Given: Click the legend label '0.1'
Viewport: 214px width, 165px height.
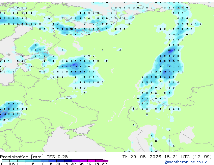Looking at the screenshot, I should [4, 164].
